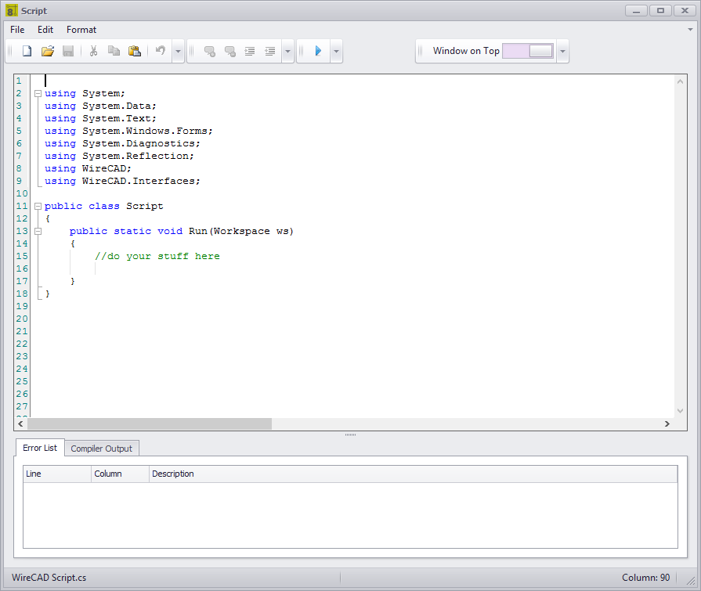The image size is (701, 591).
Task: Open the File menu
Action: tap(17, 30)
